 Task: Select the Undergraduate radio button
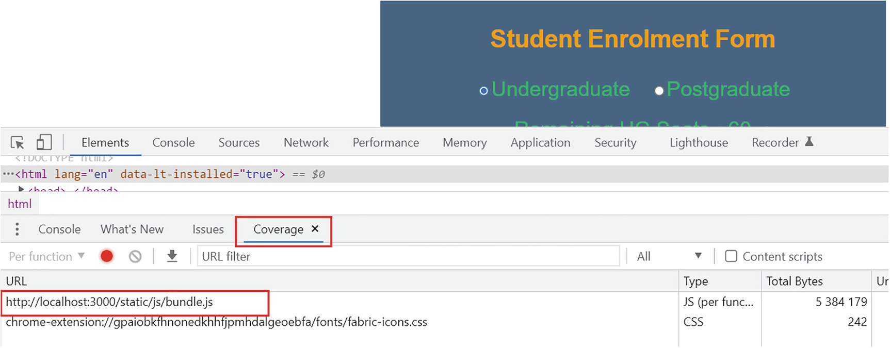pos(483,91)
